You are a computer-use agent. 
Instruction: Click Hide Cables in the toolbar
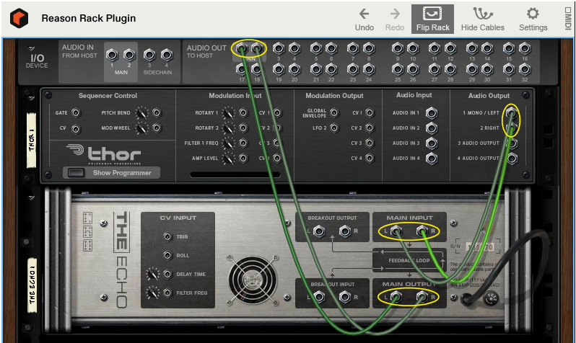pyautogui.click(x=483, y=19)
